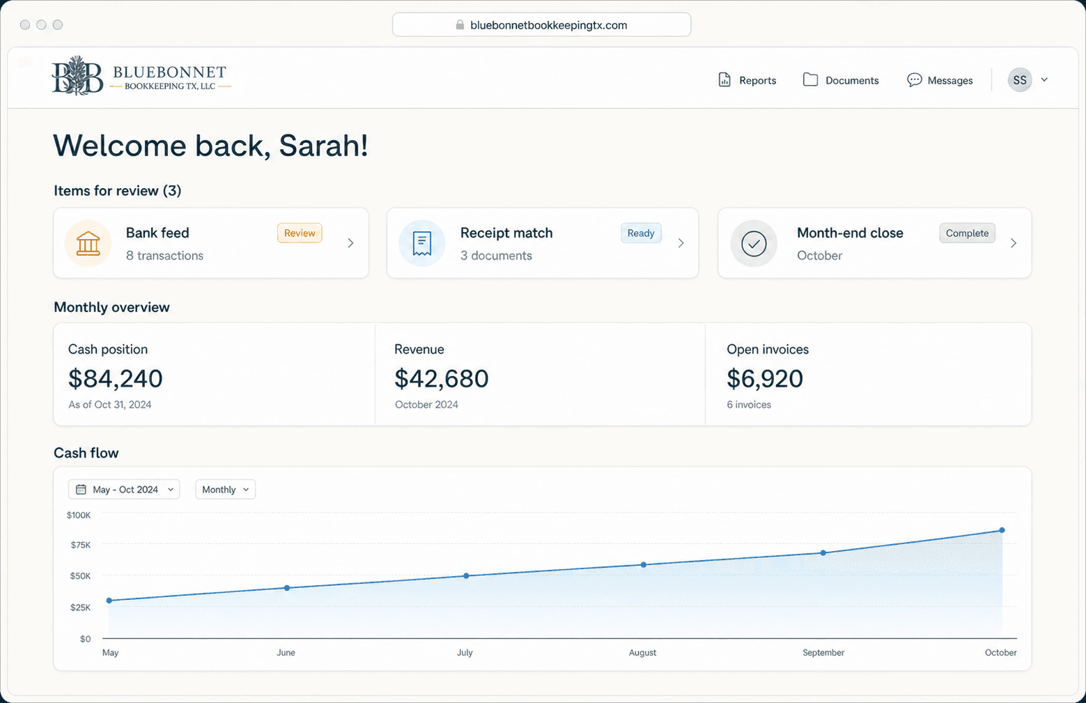Click the May data point on chart
The height and width of the screenshot is (703, 1086).
pyautogui.click(x=109, y=601)
